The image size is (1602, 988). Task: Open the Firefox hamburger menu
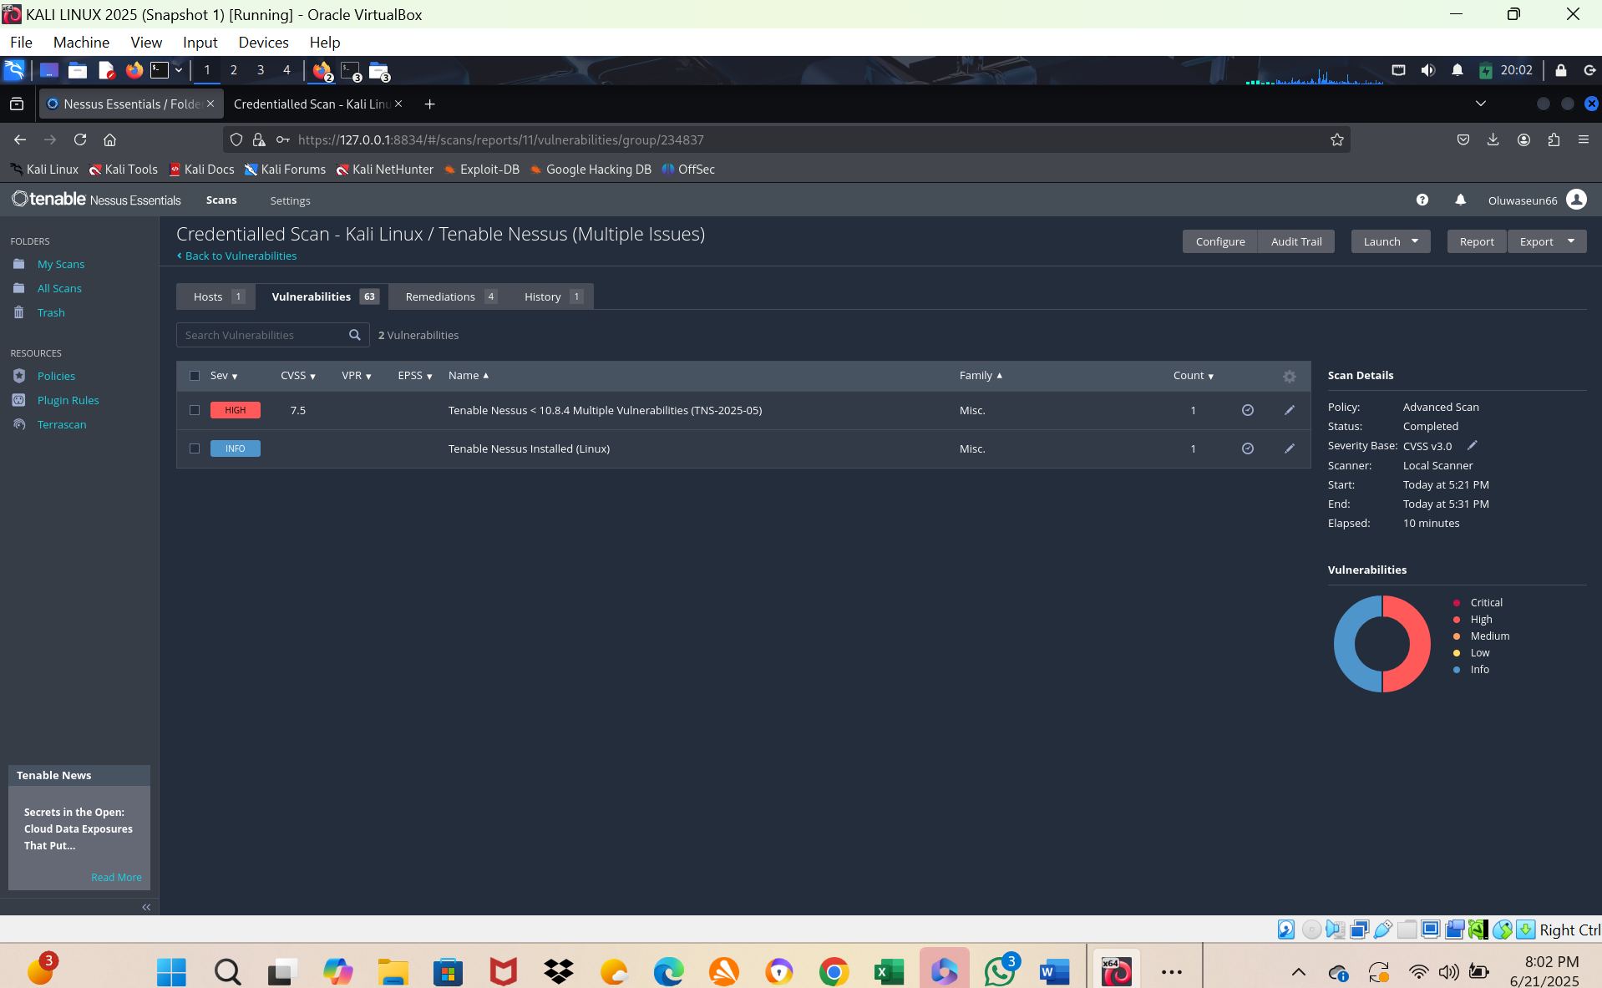point(1584,139)
